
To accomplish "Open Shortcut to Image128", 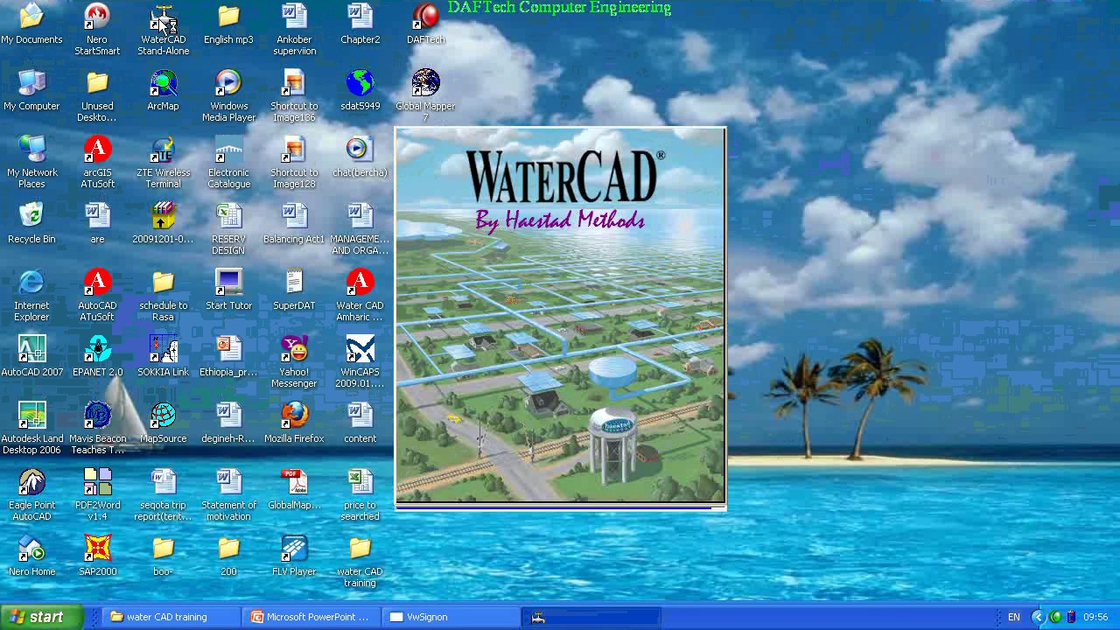I will click(294, 150).
